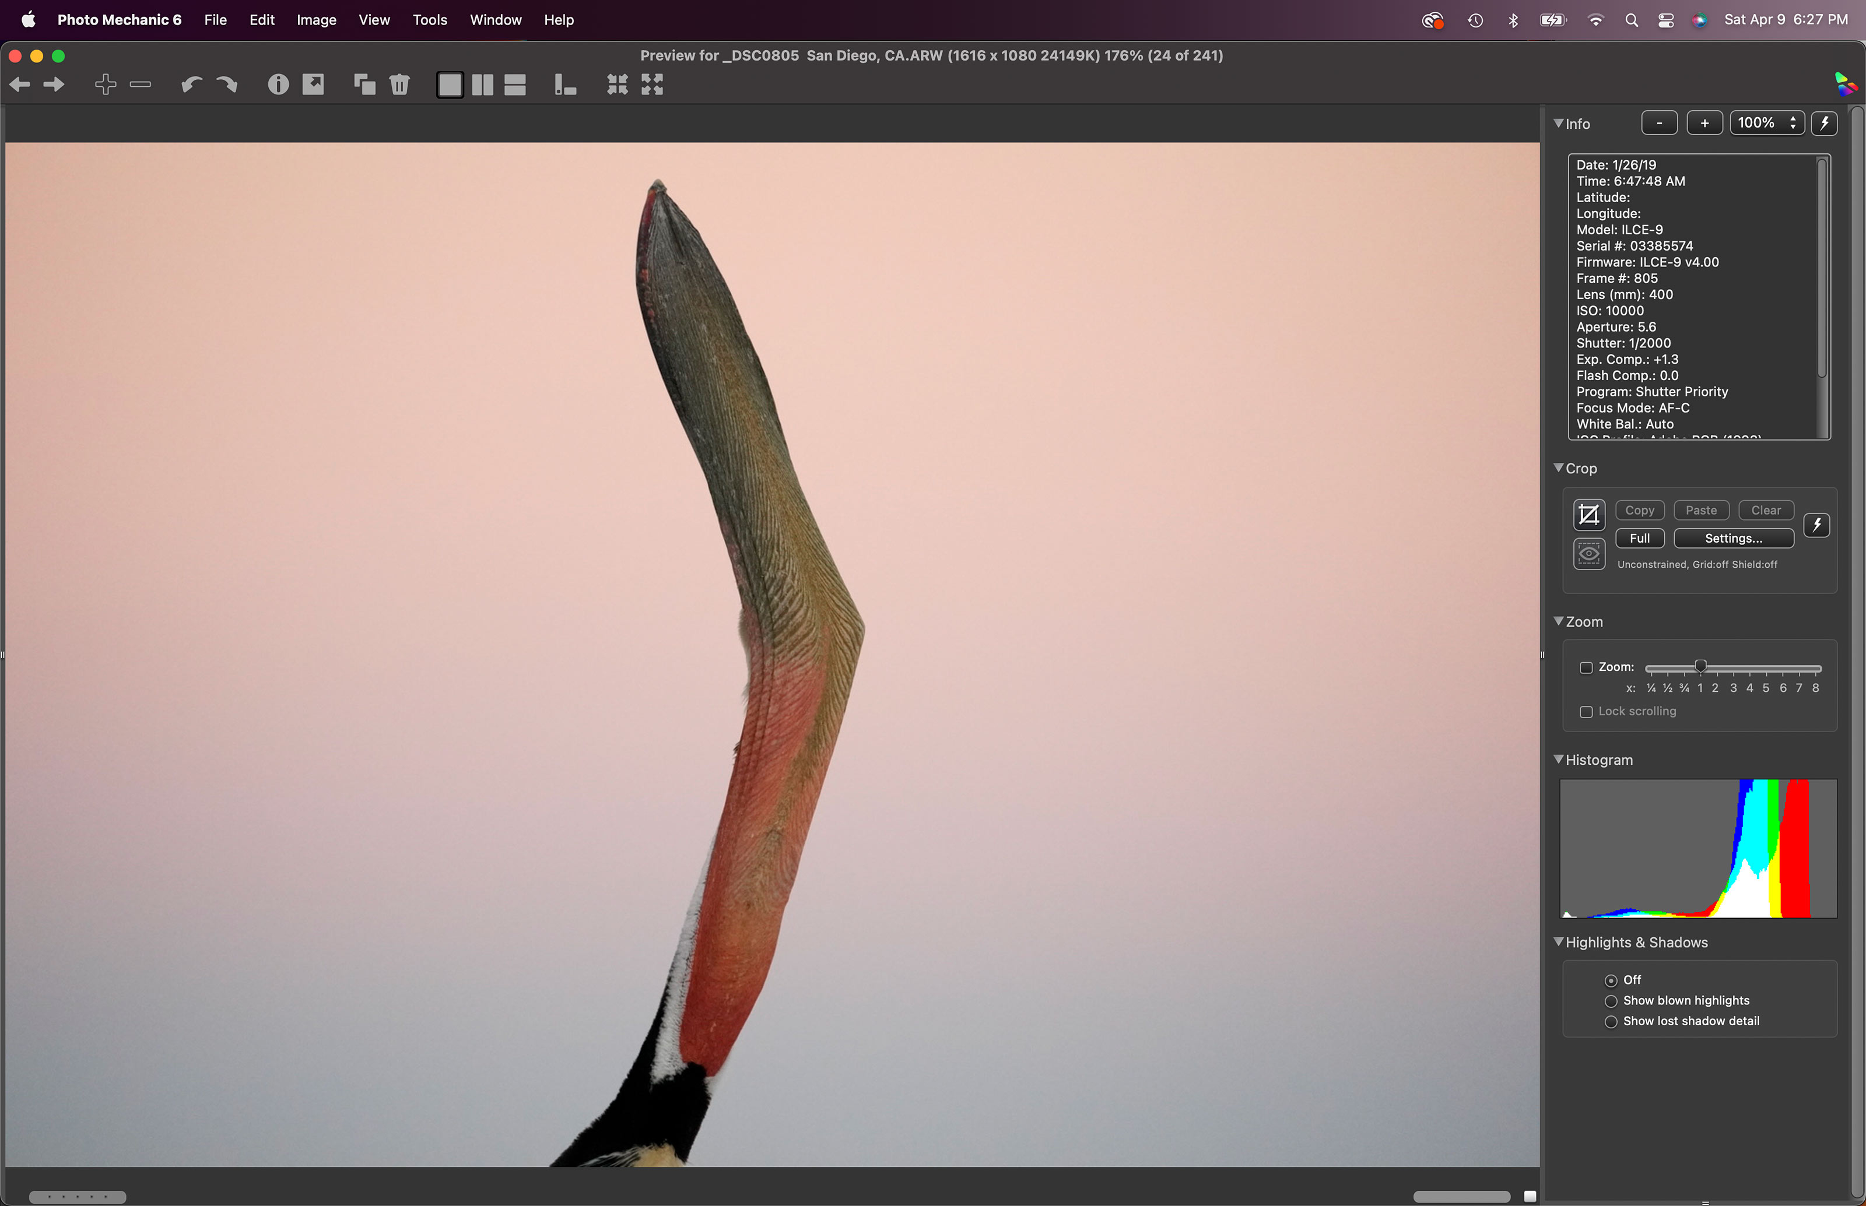This screenshot has width=1866, height=1206.
Task: Increase info text size with plus button
Action: (x=1704, y=123)
